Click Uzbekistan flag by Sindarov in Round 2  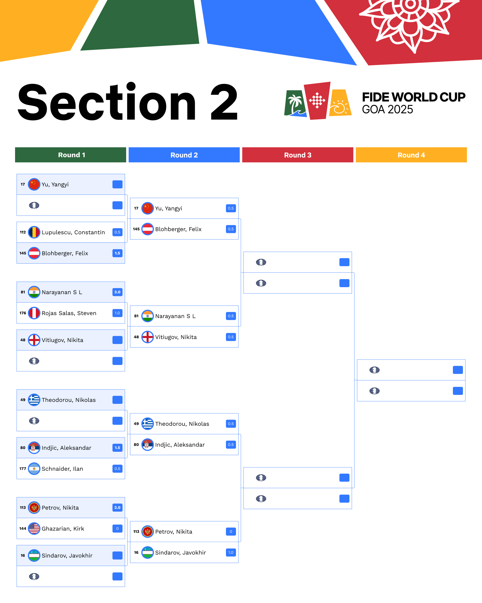148,552
